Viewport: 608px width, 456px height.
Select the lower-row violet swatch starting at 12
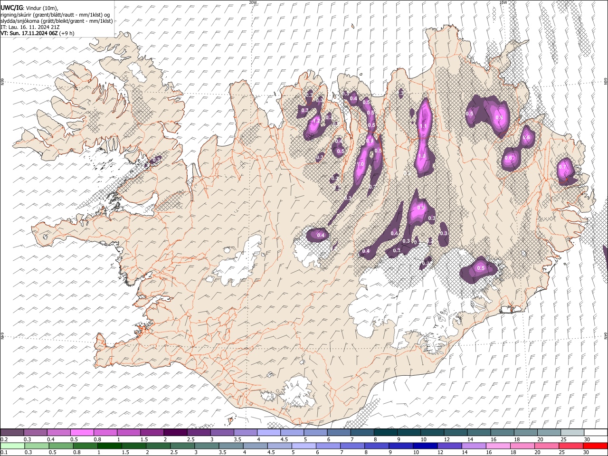point(449,446)
